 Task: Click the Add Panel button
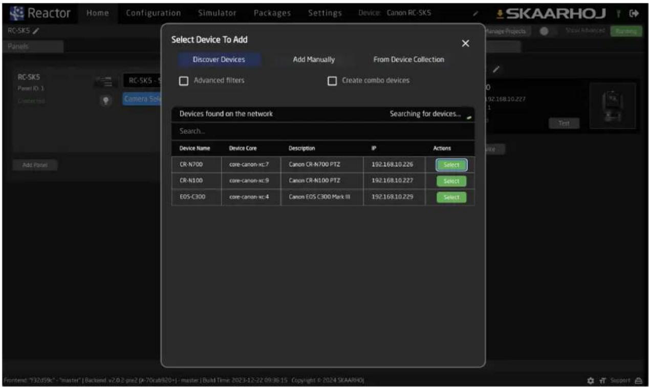[x=35, y=165]
